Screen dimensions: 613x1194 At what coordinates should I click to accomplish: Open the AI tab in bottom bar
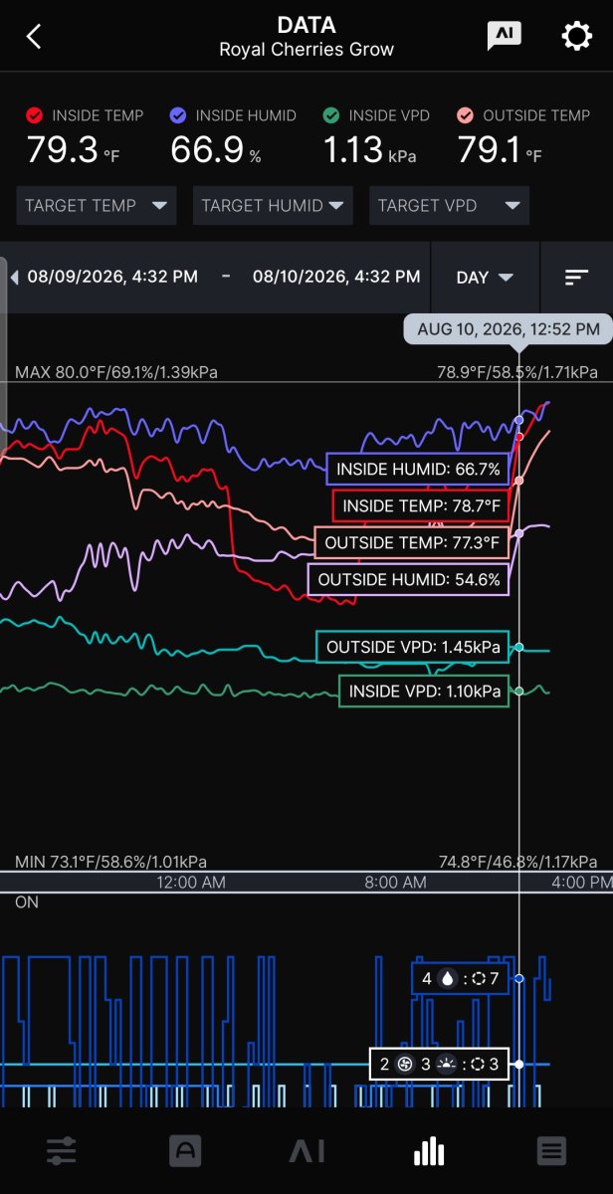[306, 1152]
